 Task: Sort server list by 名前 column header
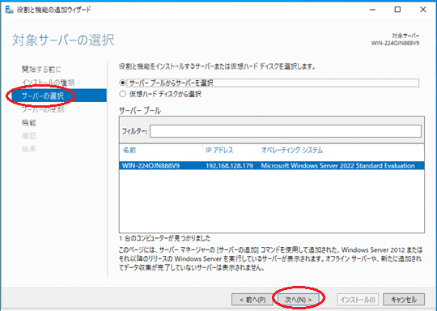(129, 151)
